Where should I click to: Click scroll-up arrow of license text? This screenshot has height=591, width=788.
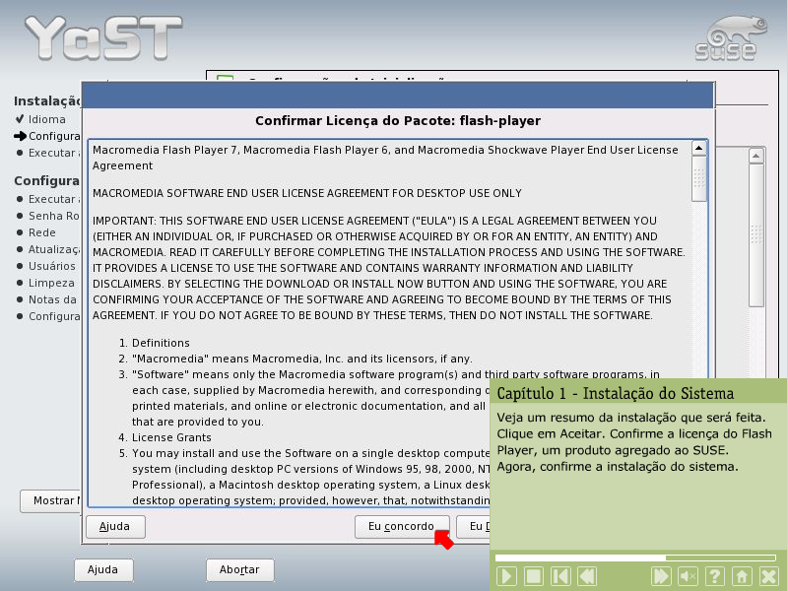(x=698, y=149)
